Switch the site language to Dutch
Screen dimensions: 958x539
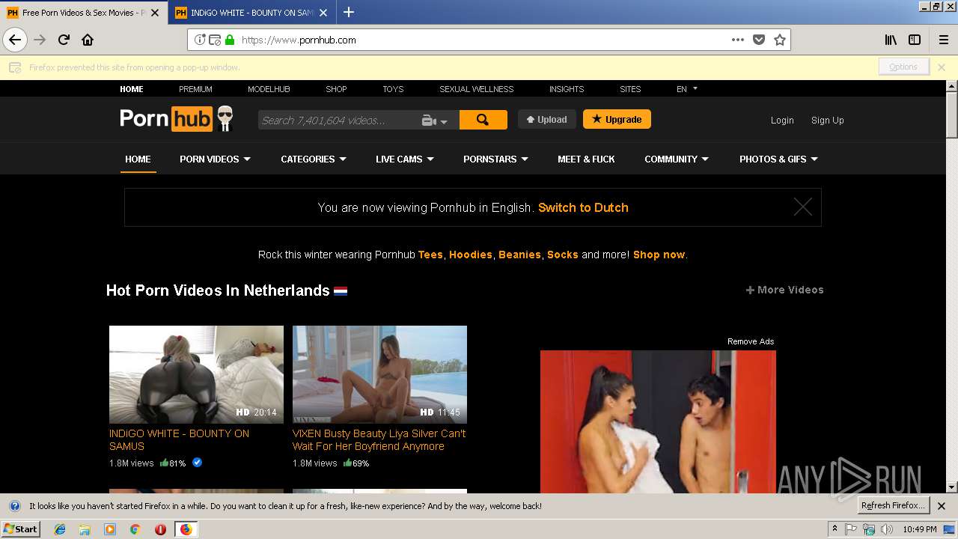pyautogui.click(x=583, y=207)
